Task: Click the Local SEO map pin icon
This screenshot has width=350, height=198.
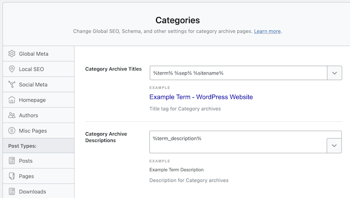Action: pyautogui.click(x=12, y=69)
